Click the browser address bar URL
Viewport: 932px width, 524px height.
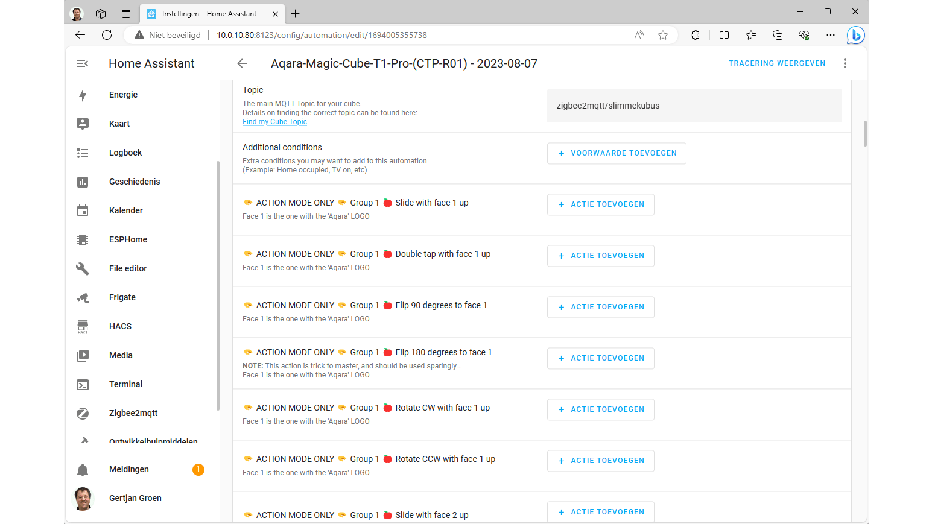[x=322, y=35]
